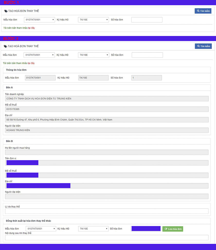The width and height of the screenshot is (216, 250).
Task: Open bottom Ký hiệu HĐ dropdown for replacement invoice
Action: [x=93, y=229]
